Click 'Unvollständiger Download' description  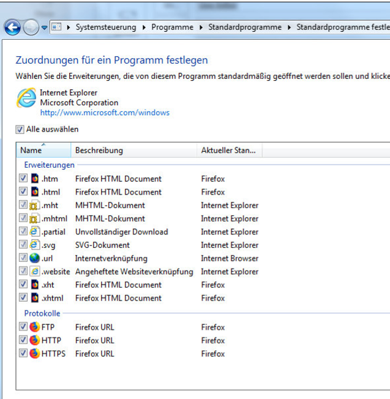tap(122, 232)
